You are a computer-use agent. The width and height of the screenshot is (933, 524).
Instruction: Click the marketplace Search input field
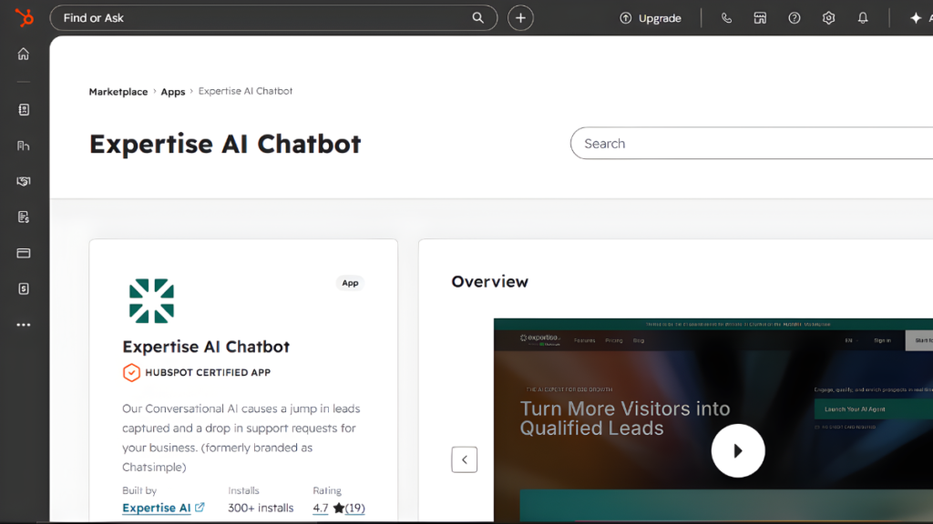tap(751, 143)
